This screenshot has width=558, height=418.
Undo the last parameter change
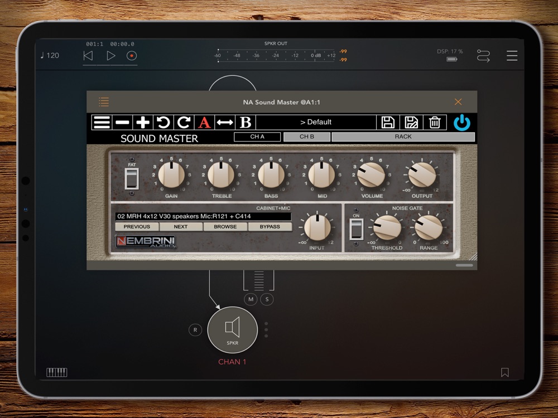click(x=163, y=122)
